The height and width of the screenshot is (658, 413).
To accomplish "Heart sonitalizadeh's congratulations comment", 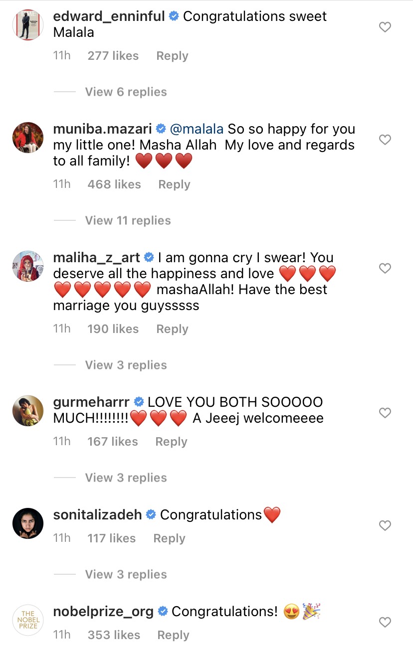I will coord(385,525).
